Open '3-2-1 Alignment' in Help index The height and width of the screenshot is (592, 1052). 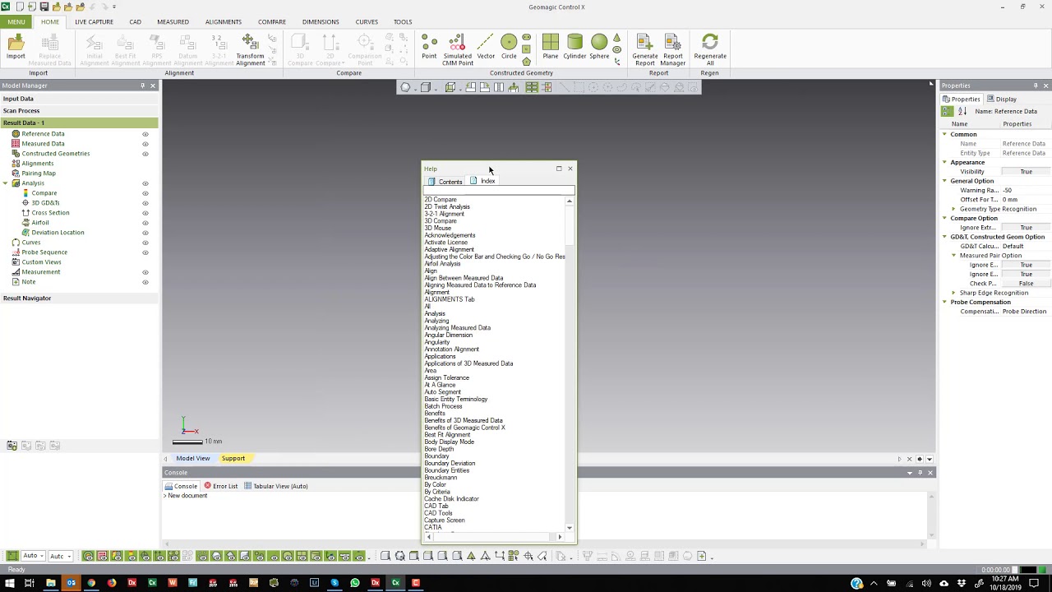(445, 214)
